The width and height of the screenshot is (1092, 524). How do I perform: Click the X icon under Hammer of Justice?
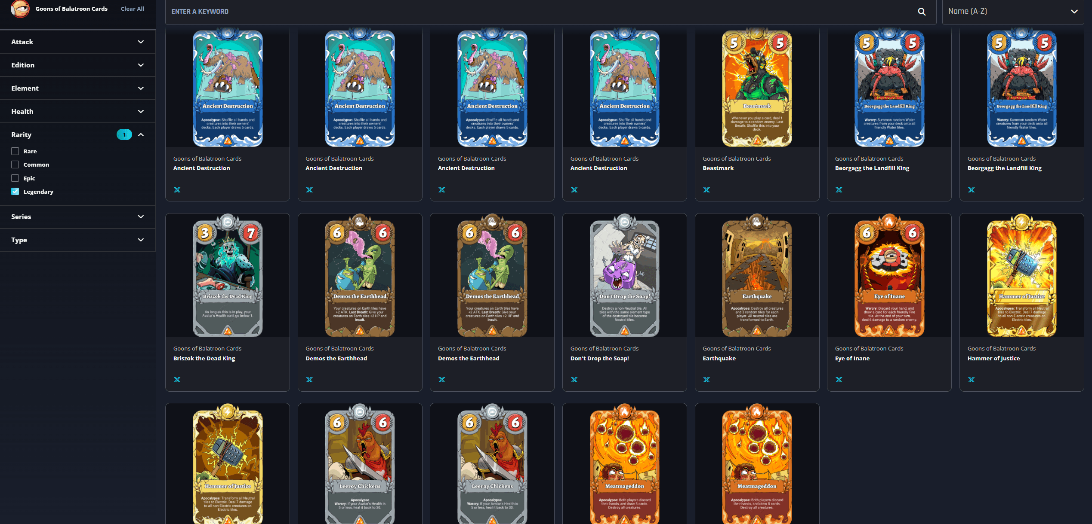coord(972,380)
